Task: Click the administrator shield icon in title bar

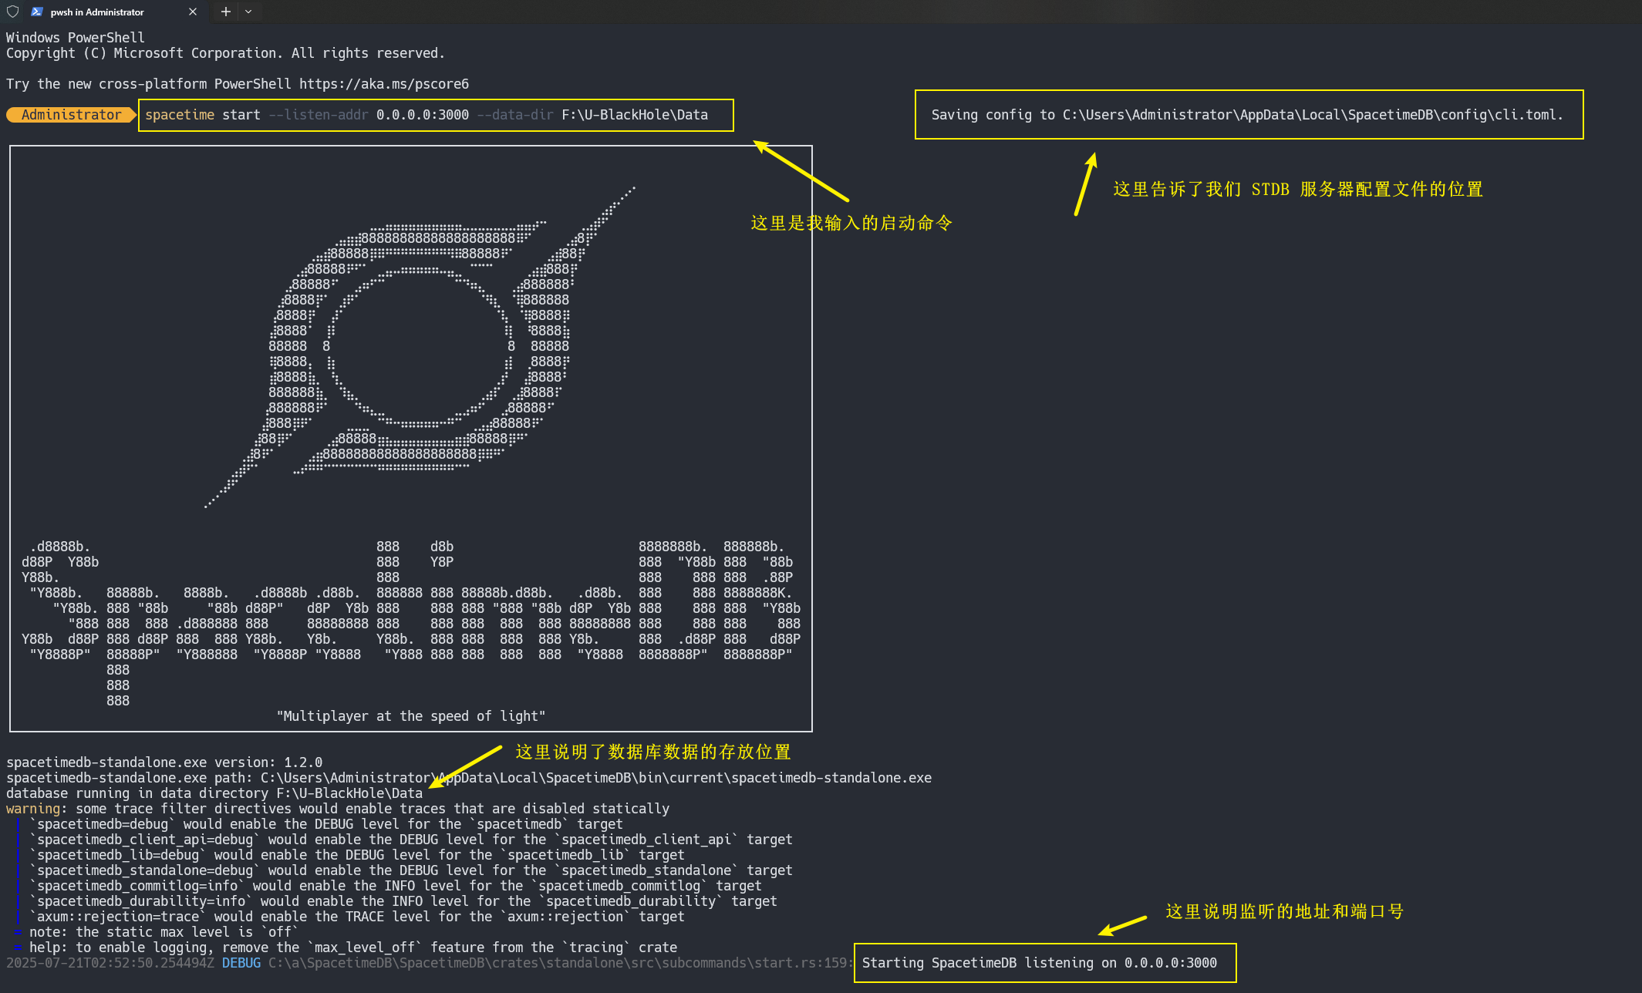Action: point(12,12)
